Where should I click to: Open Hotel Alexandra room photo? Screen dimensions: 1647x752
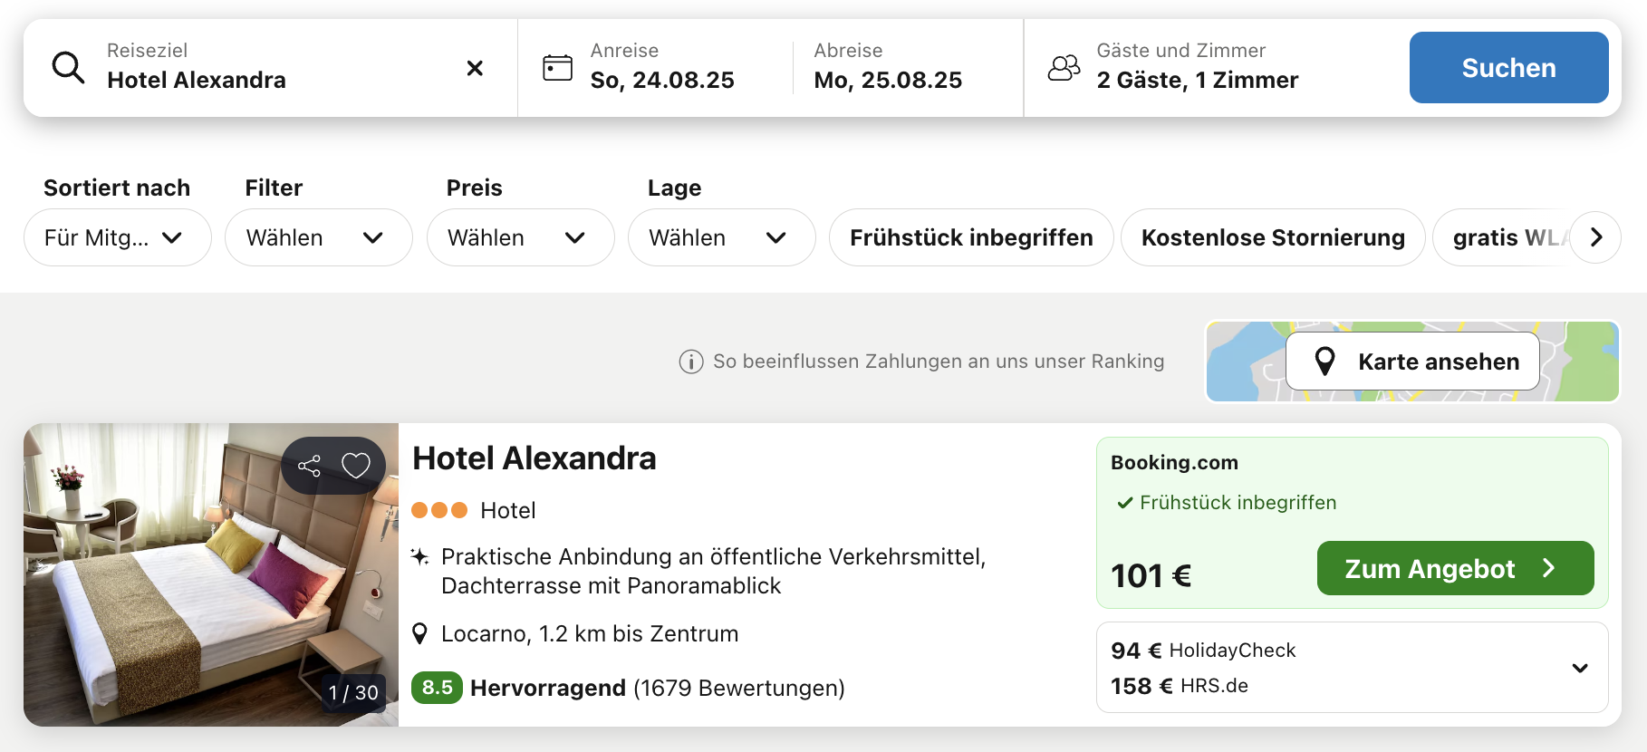point(181,589)
